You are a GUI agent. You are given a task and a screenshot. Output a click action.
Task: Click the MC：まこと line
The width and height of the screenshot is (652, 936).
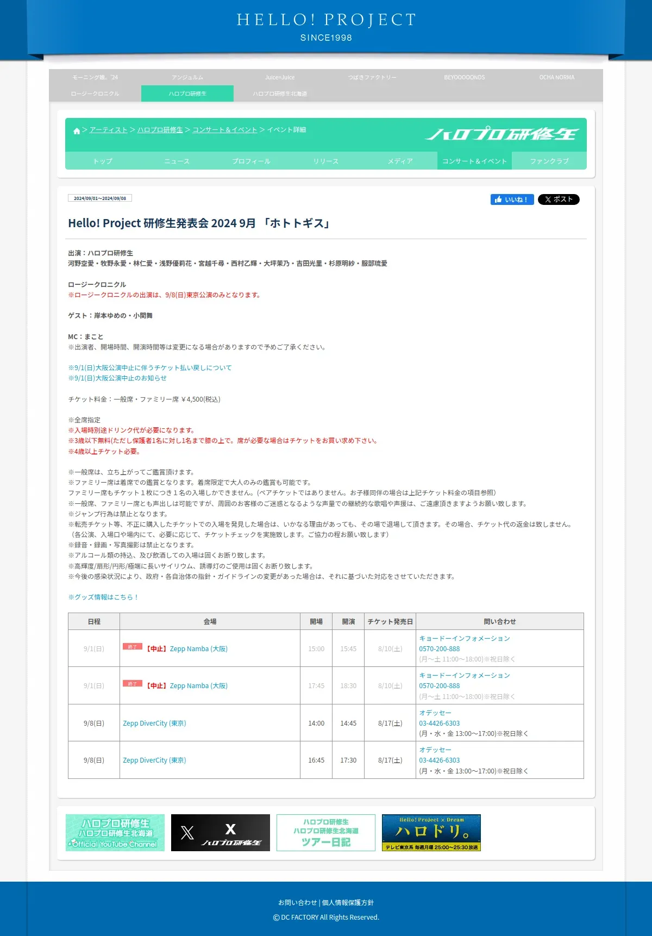tap(85, 337)
